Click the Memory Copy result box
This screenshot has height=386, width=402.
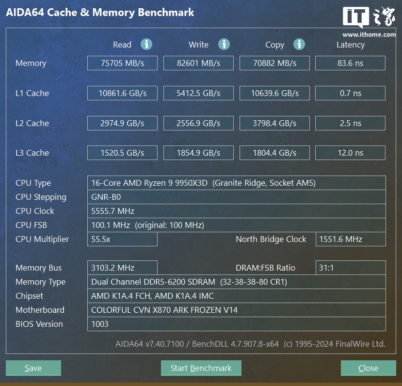274,63
